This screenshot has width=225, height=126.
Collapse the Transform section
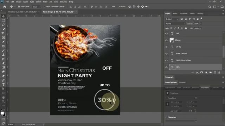click(x=166, y=98)
